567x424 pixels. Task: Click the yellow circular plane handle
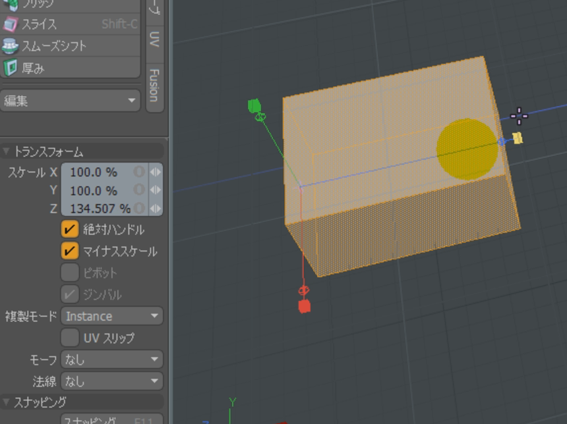click(x=467, y=149)
